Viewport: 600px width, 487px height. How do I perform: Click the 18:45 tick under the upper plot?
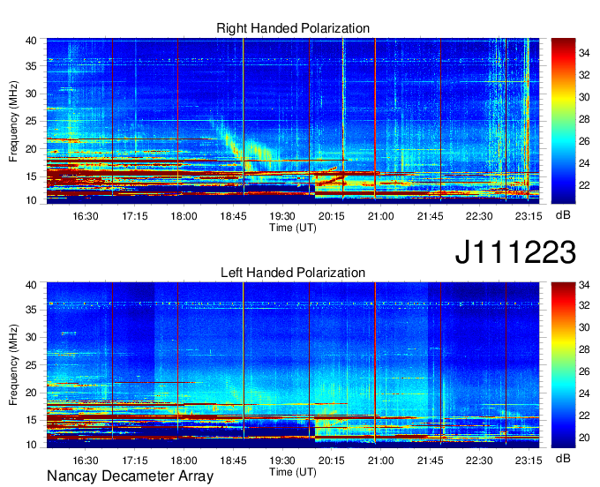(x=233, y=216)
